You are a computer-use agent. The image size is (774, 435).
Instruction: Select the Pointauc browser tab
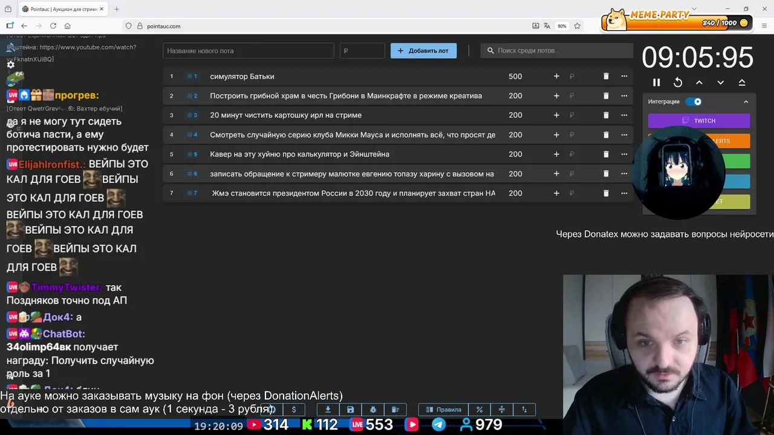click(63, 9)
